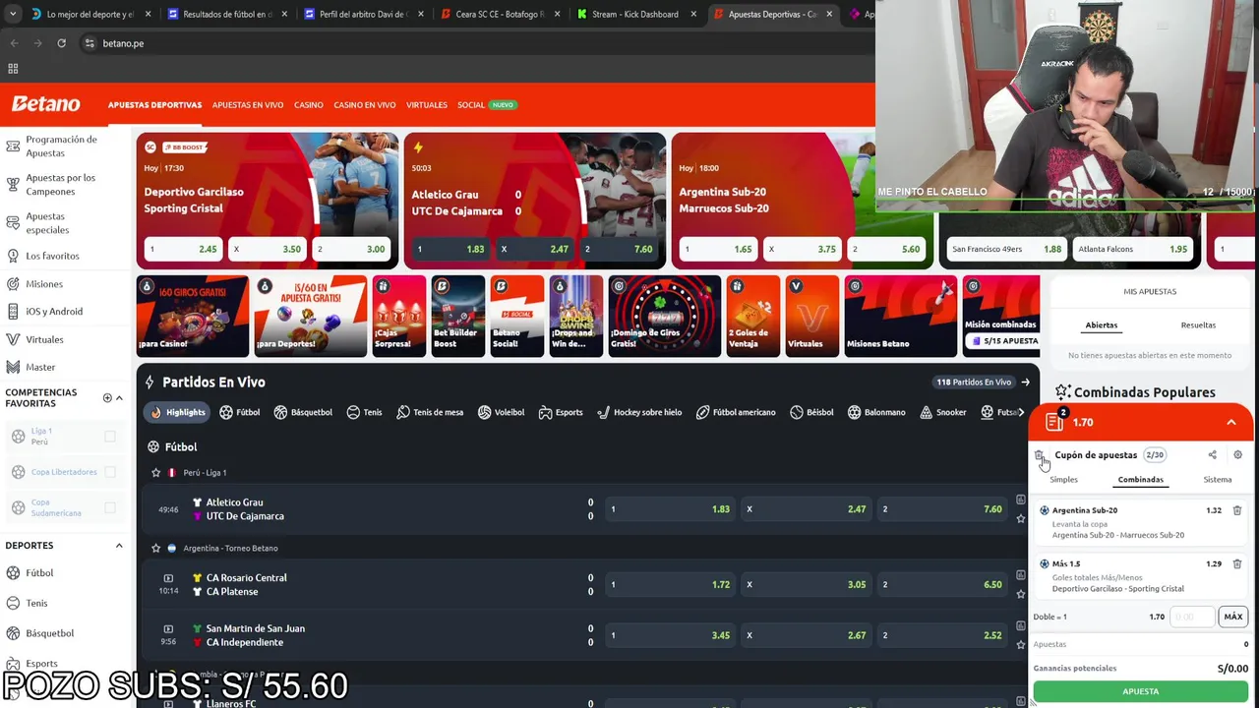Toggle CA Independiente win odds 2.52
The height and width of the screenshot is (708, 1259).
tap(943, 635)
